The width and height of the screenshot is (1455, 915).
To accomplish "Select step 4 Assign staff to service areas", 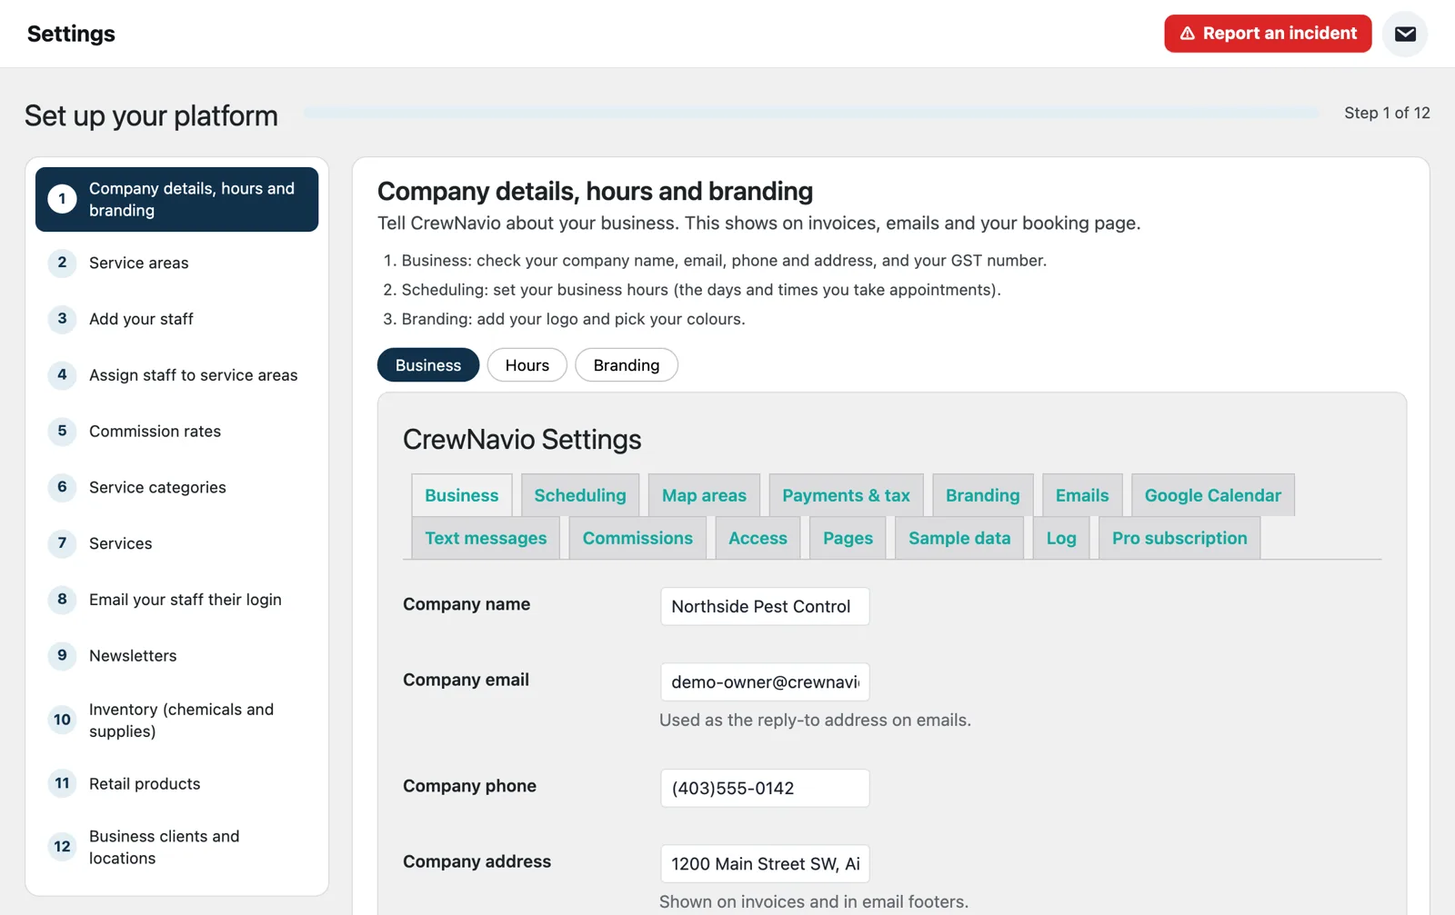I will click(x=176, y=375).
